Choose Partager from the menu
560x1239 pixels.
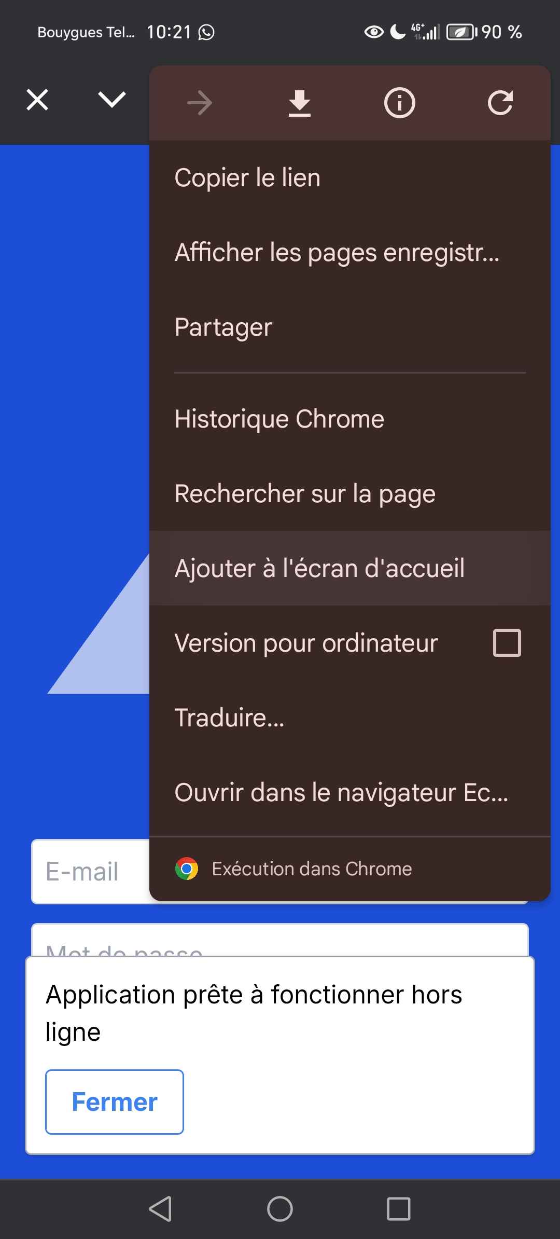pos(350,327)
